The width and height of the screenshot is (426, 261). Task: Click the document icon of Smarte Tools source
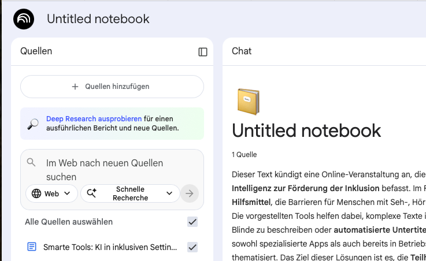pyautogui.click(x=32, y=247)
